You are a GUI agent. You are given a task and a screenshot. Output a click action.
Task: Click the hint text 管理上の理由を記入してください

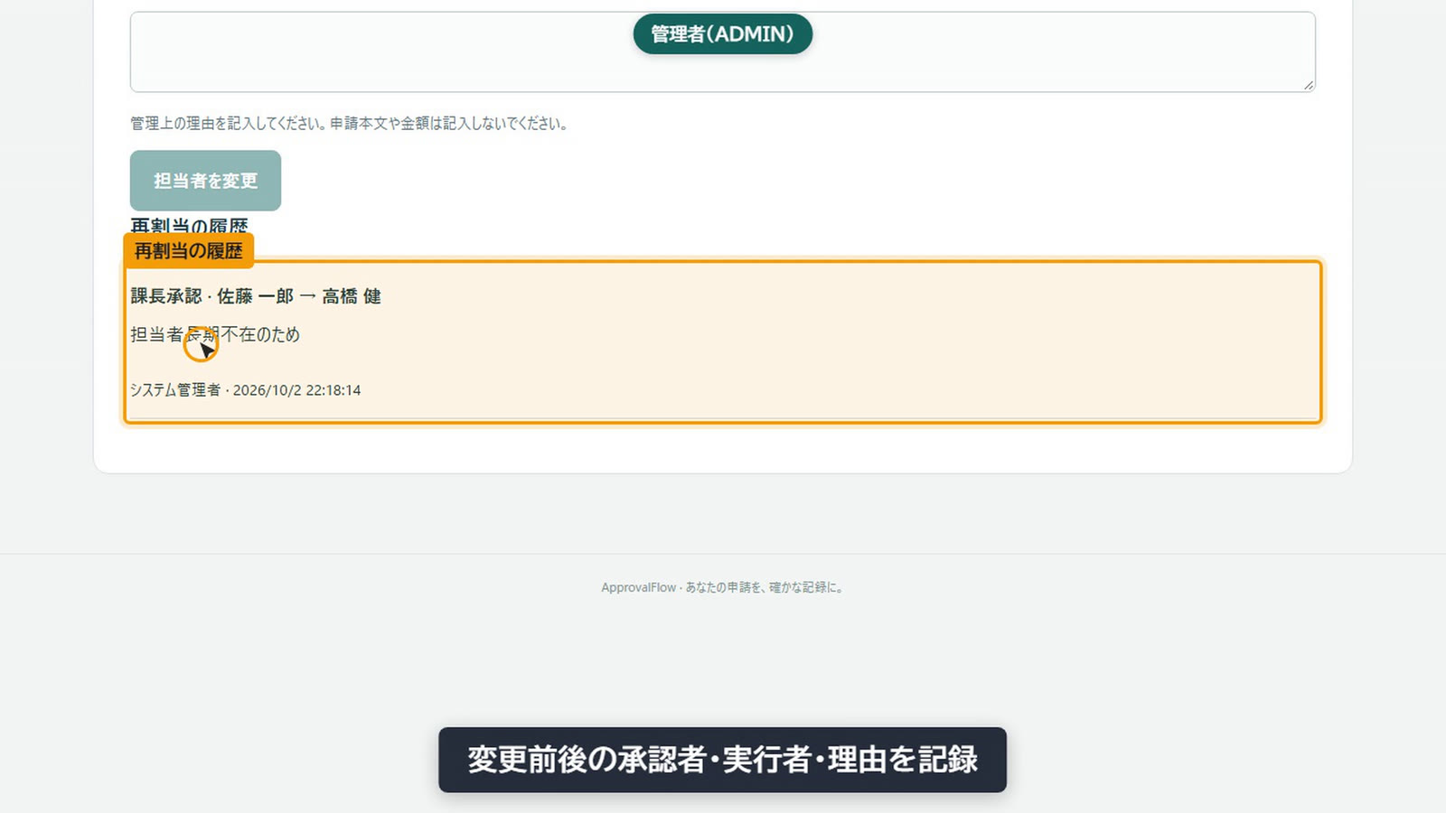click(x=230, y=124)
